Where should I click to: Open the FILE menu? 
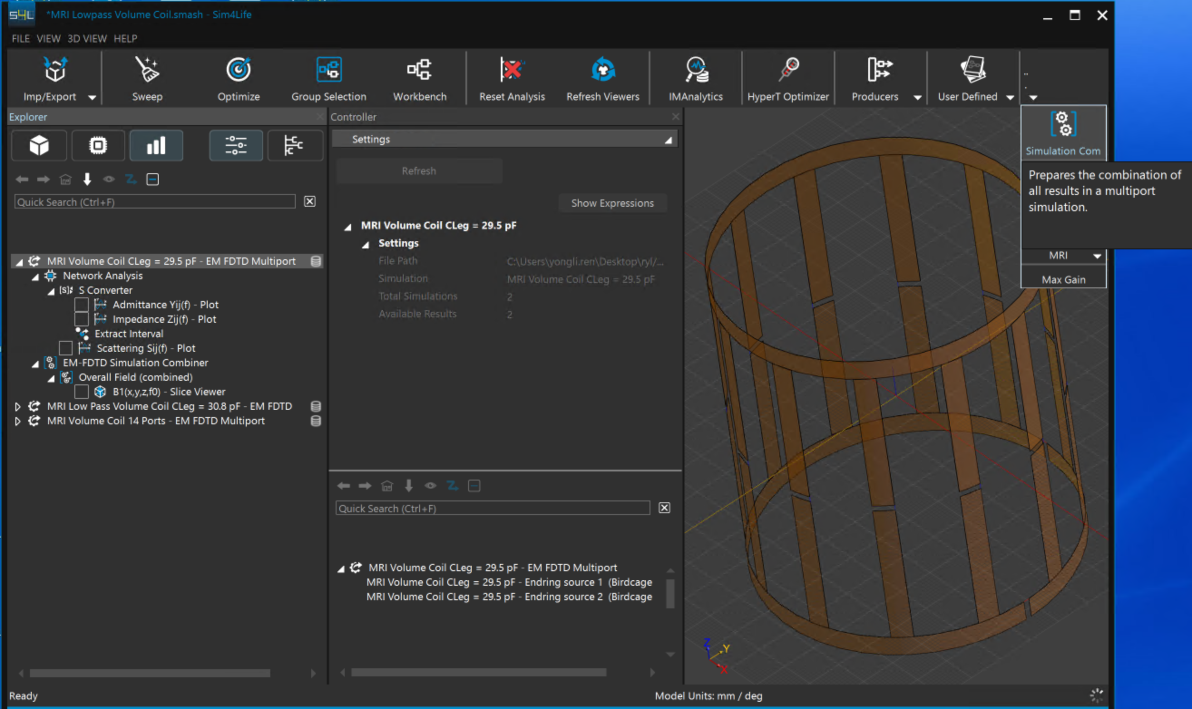point(20,39)
